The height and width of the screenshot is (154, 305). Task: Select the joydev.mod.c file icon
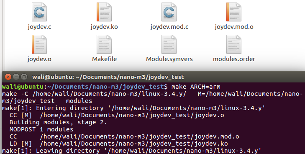point(169,12)
